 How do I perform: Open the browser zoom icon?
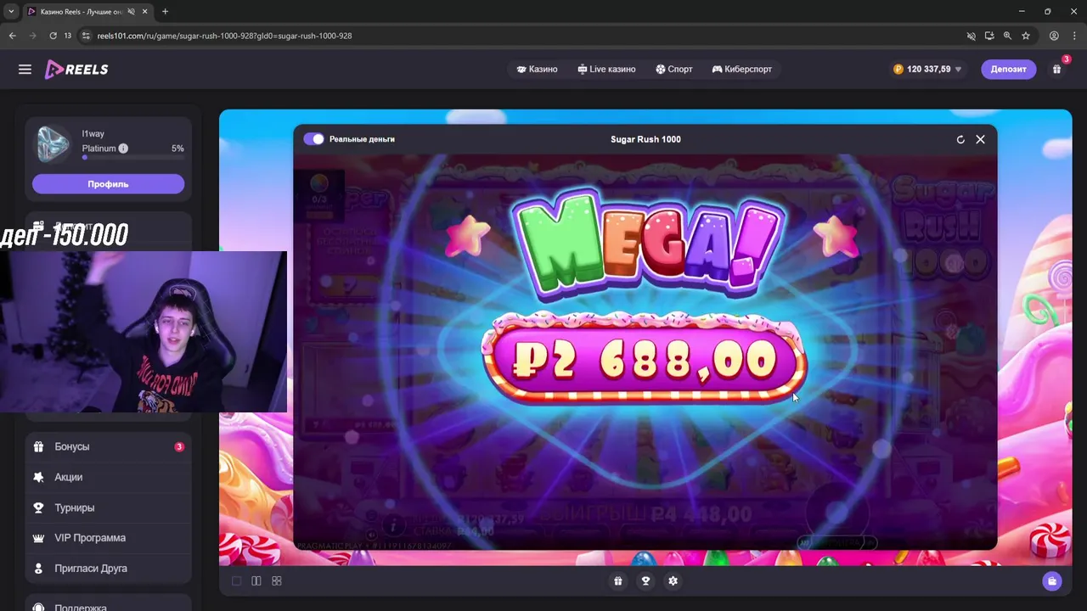pyautogui.click(x=1007, y=36)
